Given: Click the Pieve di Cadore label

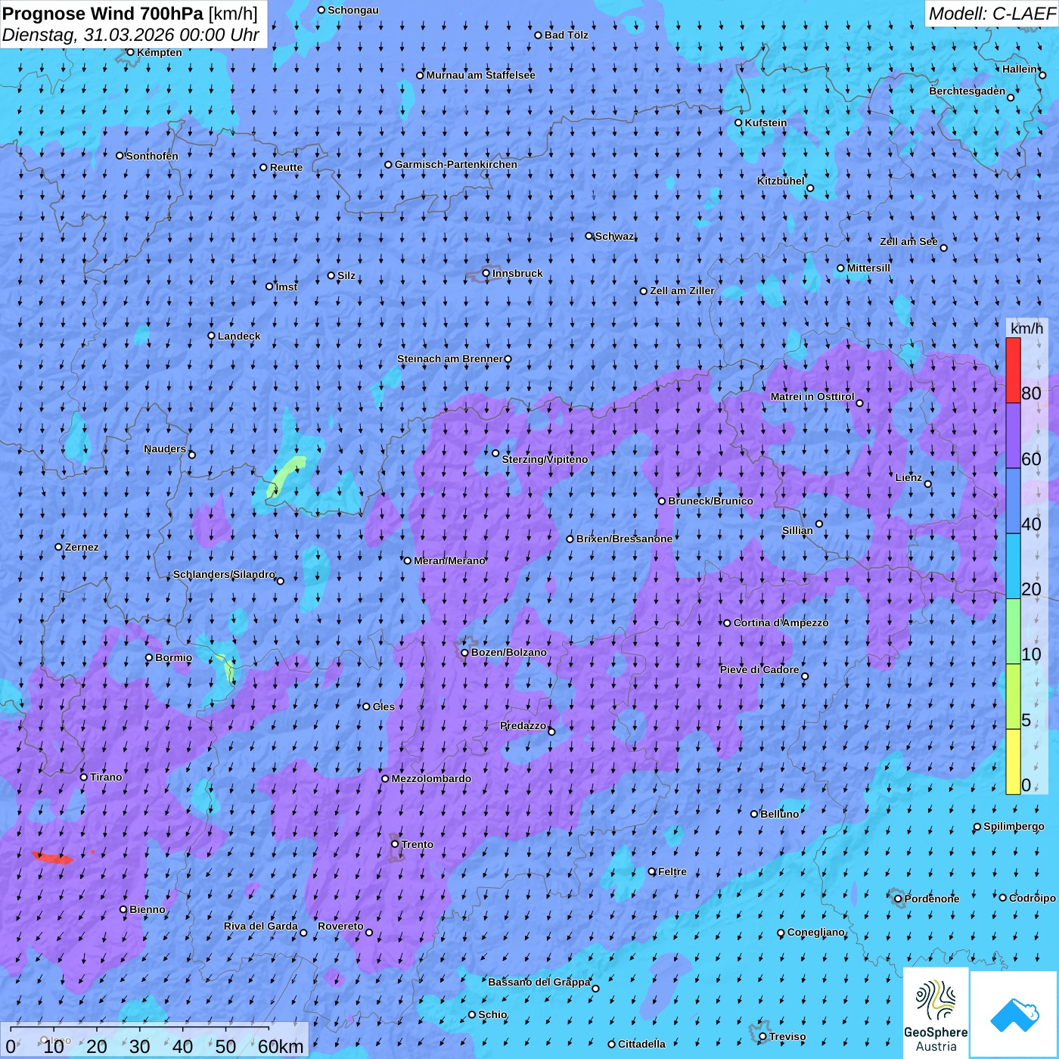Looking at the screenshot, I should [759, 669].
